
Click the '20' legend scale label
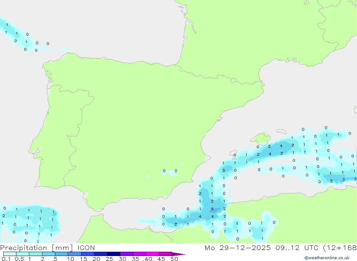96,259
